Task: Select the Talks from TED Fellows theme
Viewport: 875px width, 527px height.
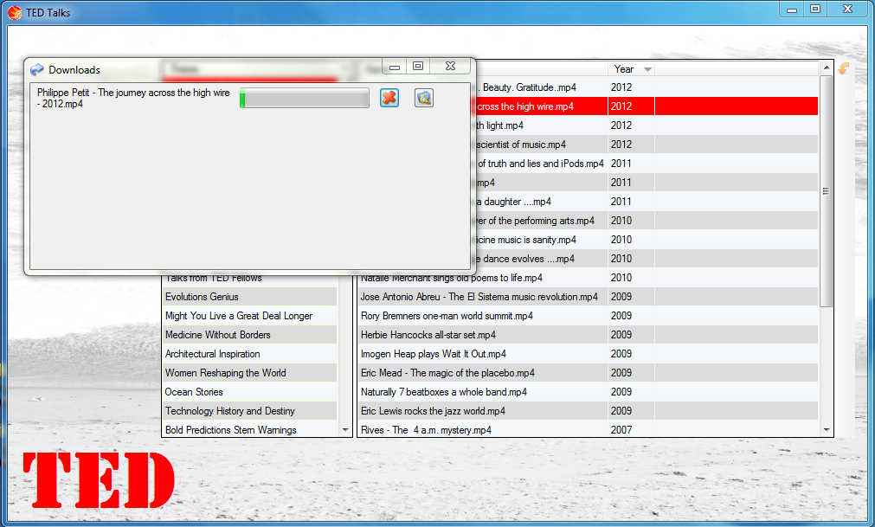Action: click(x=249, y=279)
